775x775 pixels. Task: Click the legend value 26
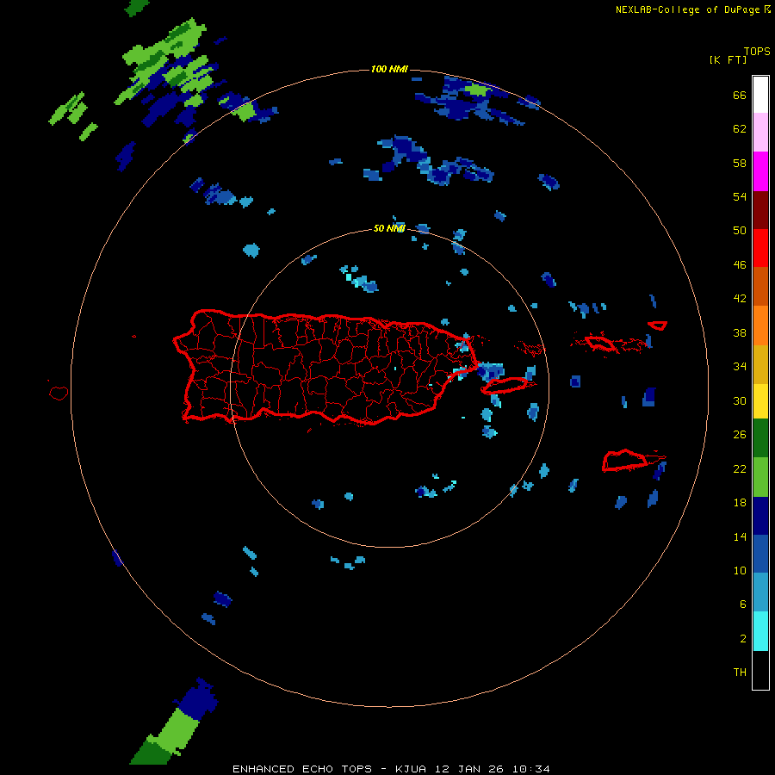click(740, 435)
